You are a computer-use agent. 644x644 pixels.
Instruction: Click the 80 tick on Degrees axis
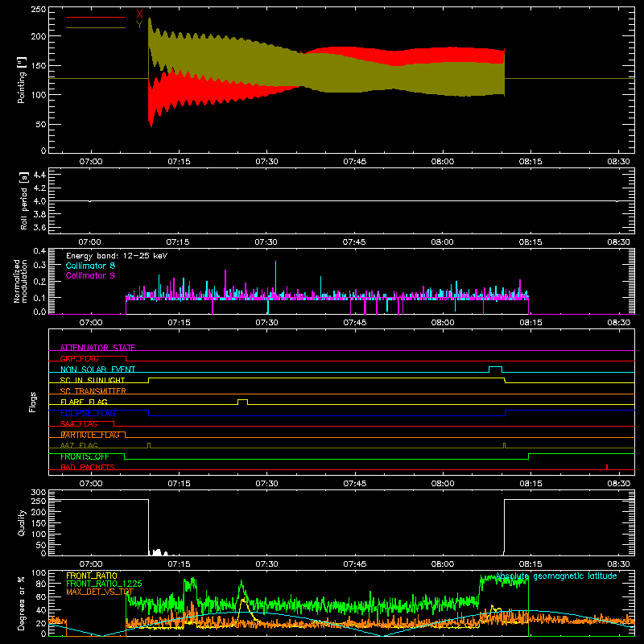pos(41,583)
